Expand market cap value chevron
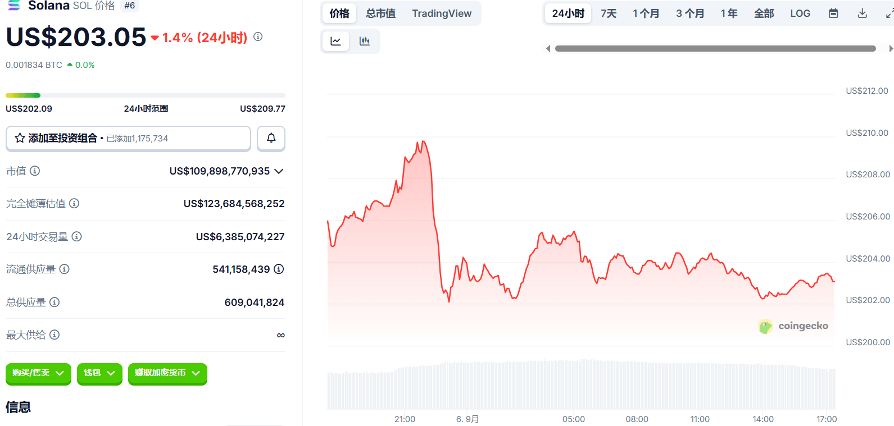The image size is (894, 426). point(279,171)
